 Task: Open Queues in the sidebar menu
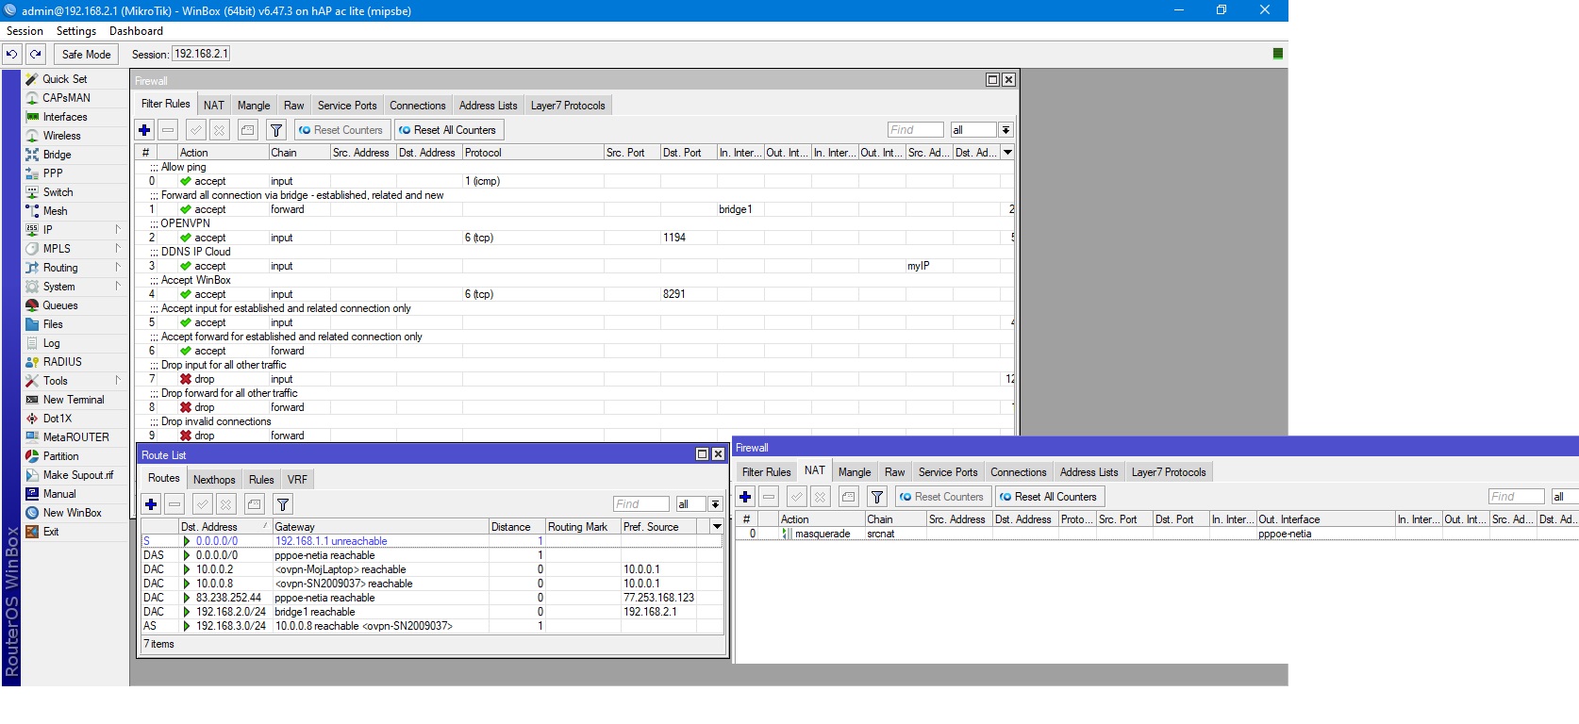tap(59, 305)
